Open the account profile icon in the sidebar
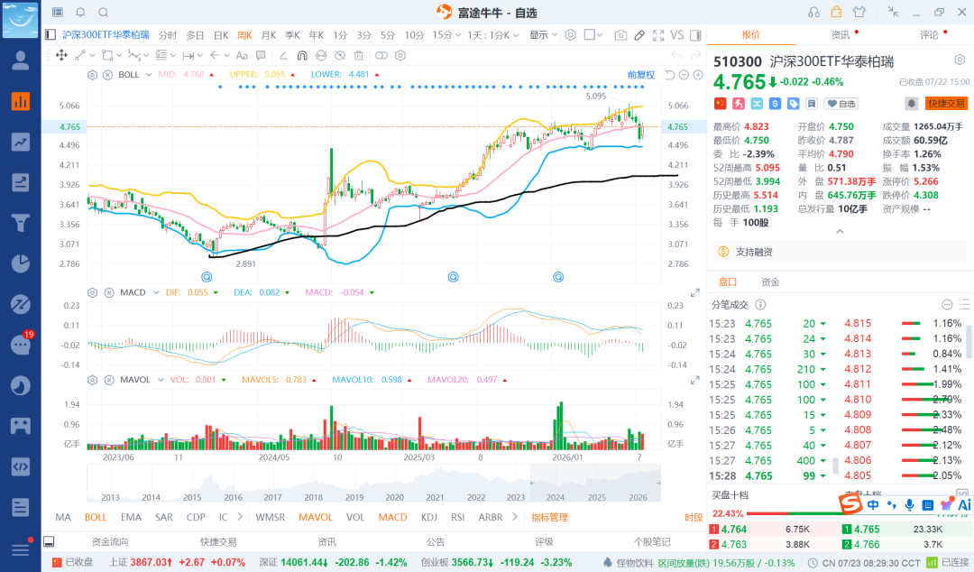The width and height of the screenshot is (974, 572). [21, 60]
